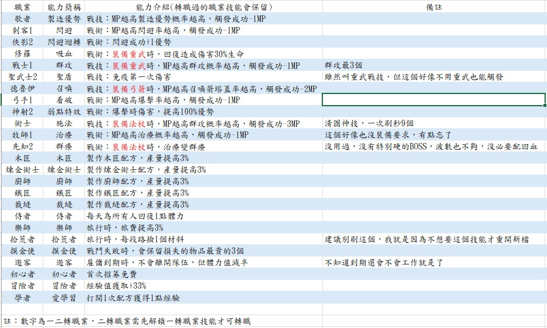Select the header cell 備註

[x=434, y=7]
